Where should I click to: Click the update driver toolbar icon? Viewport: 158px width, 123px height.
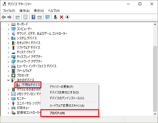click(56, 17)
